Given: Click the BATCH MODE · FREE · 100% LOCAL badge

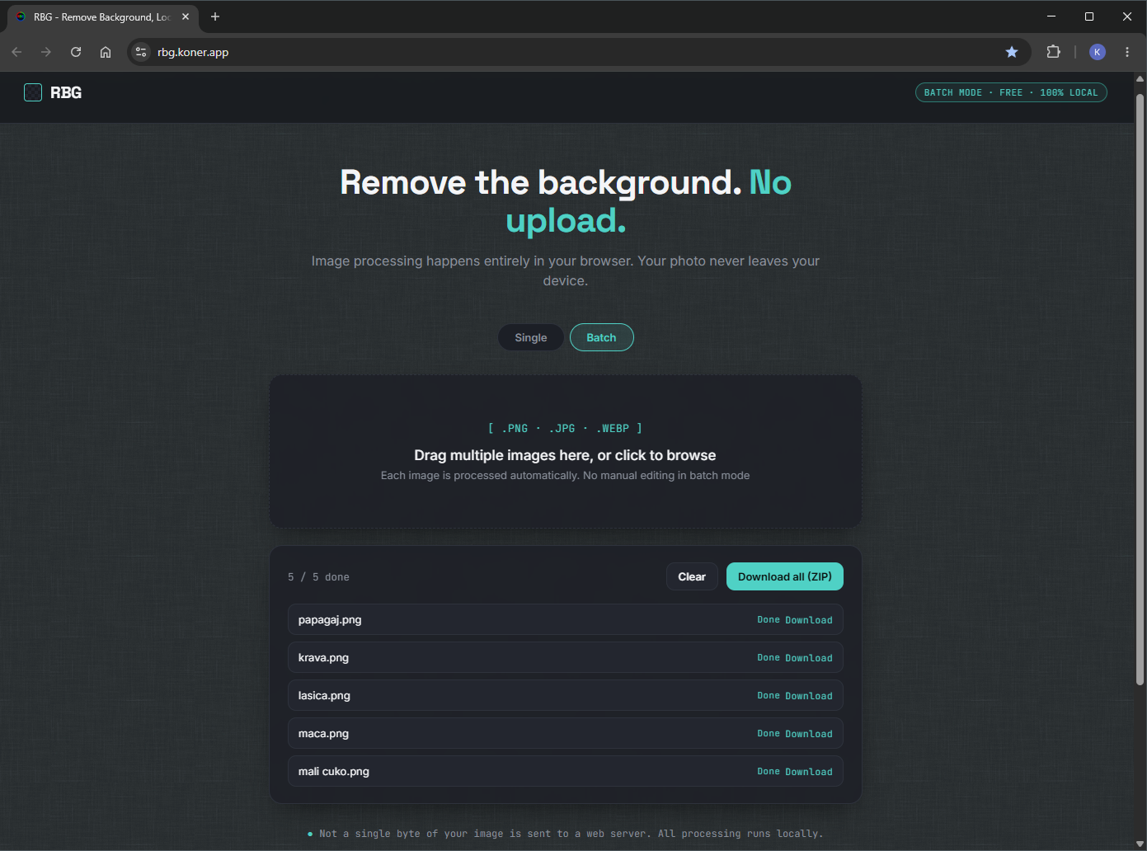Looking at the screenshot, I should [x=1011, y=92].
